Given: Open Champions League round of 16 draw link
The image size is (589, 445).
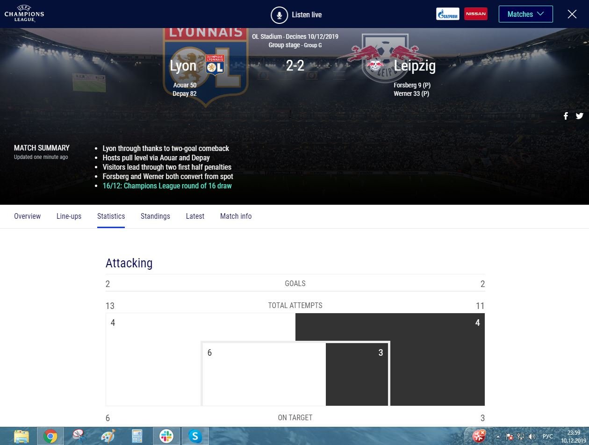Looking at the screenshot, I should point(167,186).
